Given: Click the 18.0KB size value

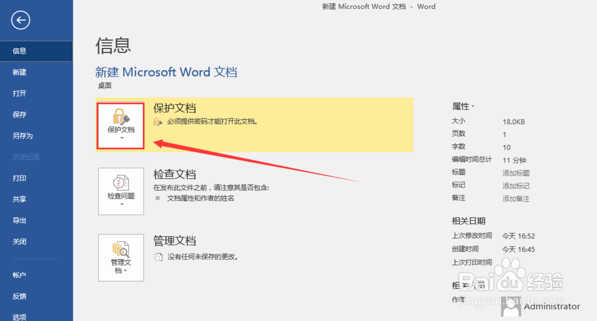Looking at the screenshot, I should click(513, 122).
